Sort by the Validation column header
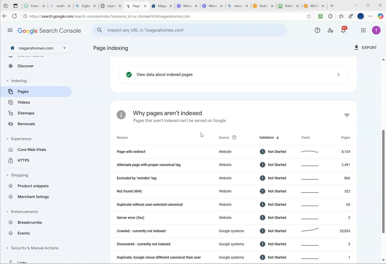Screen dimensions: 386x264 point(267,137)
